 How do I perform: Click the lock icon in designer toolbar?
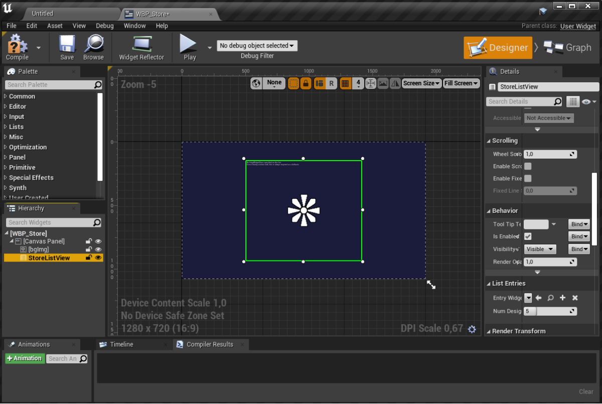point(305,83)
